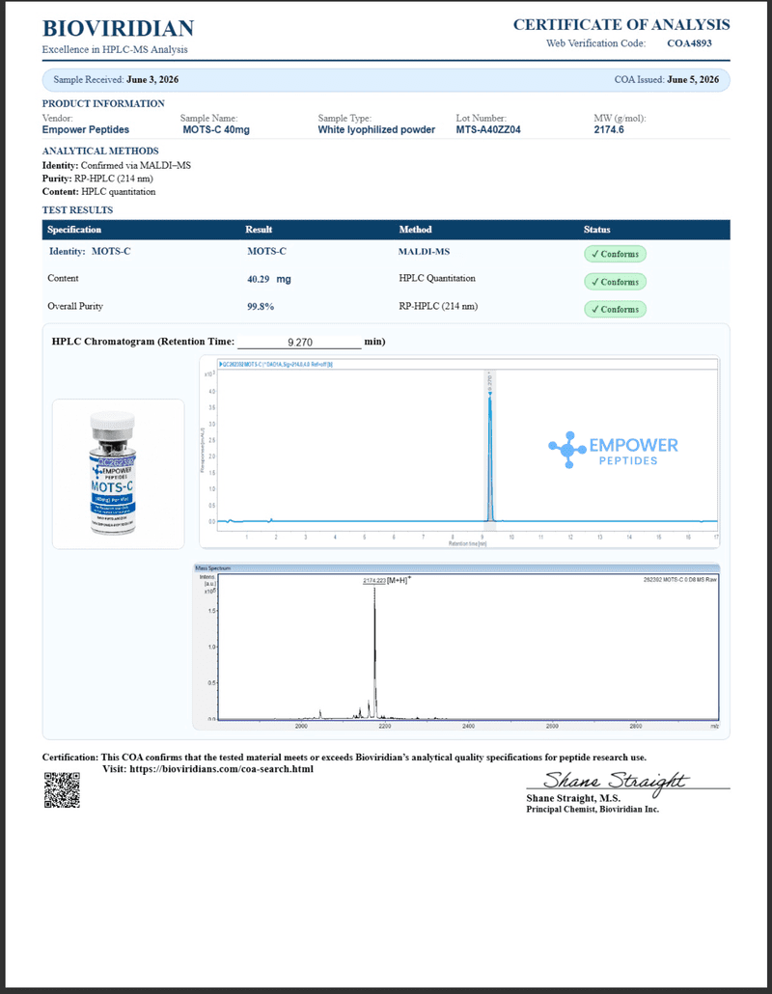Click the COA Issued June 5, 2026 date

(x=693, y=79)
